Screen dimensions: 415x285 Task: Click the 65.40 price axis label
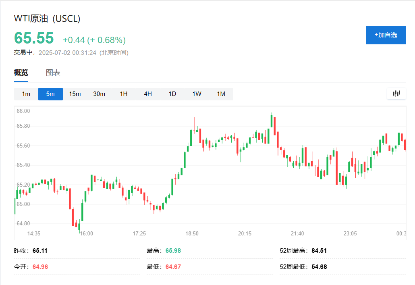[x=23, y=165]
